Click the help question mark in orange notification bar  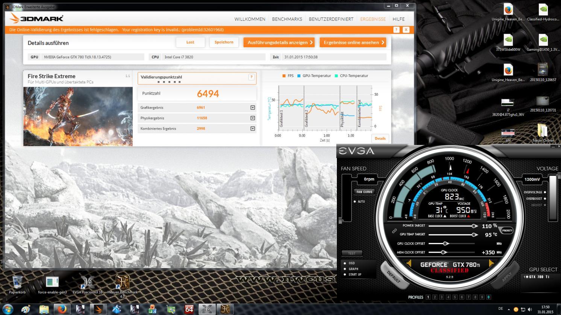[396, 30]
